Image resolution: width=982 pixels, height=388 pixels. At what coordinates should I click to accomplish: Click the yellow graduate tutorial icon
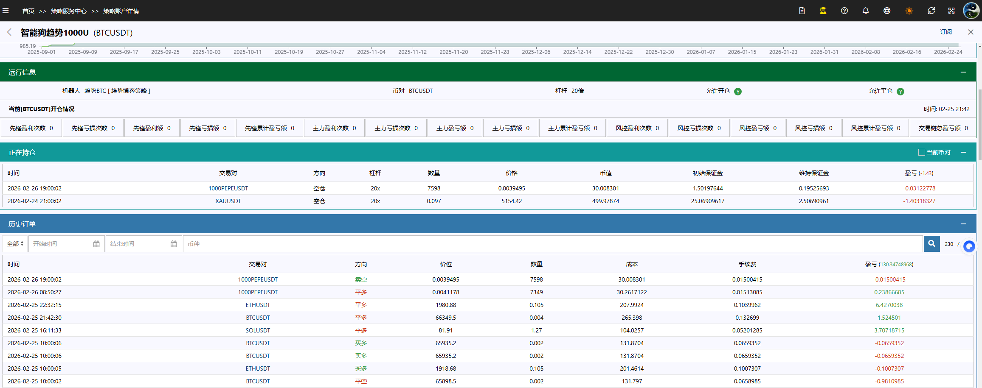(823, 11)
